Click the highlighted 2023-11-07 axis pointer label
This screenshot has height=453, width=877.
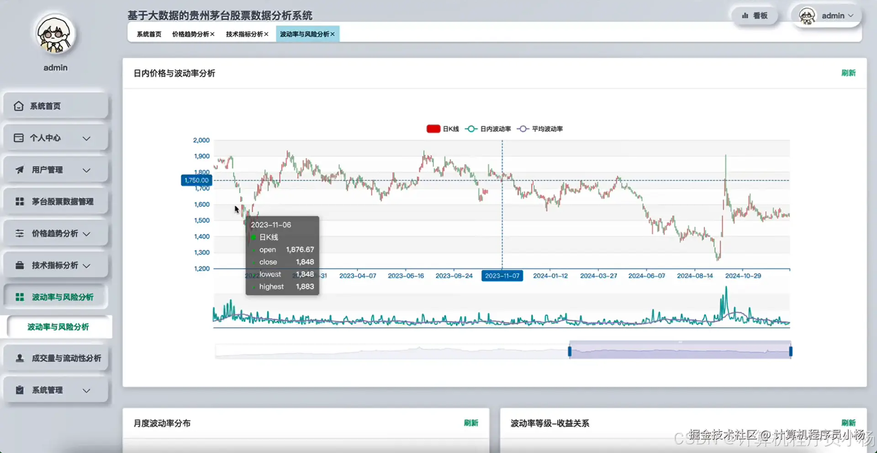[502, 276]
